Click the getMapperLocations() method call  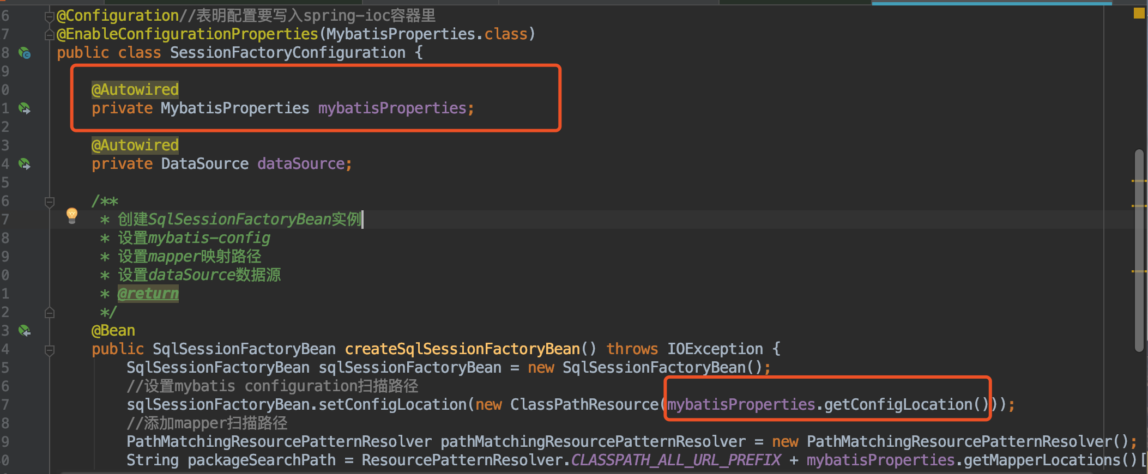[x=1050, y=460]
